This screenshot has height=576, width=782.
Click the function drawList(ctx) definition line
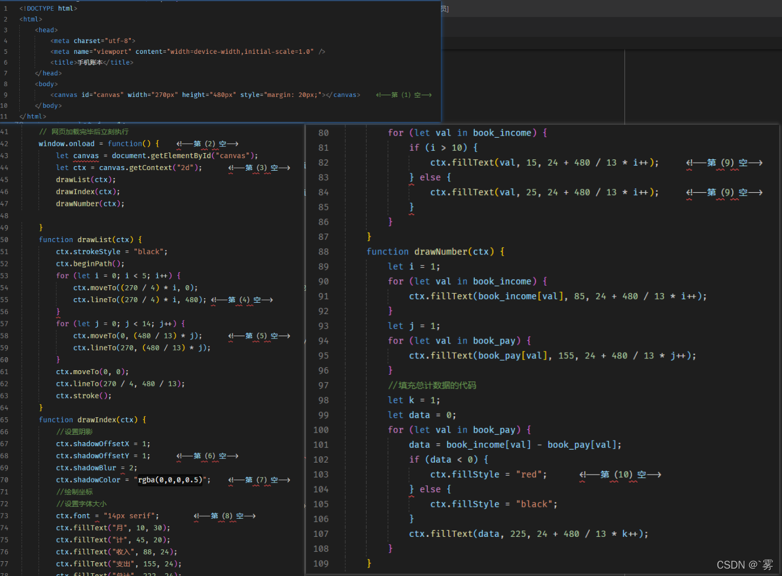90,239
